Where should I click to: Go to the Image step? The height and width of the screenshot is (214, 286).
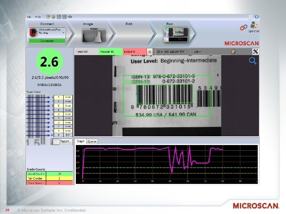point(88,24)
